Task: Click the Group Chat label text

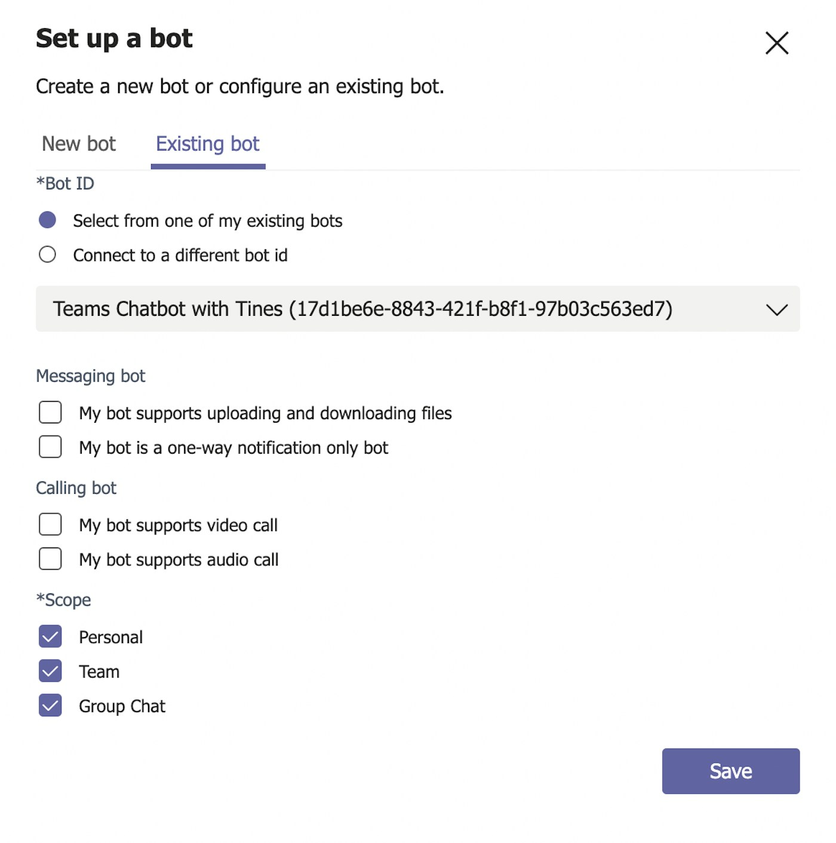Action: (122, 706)
